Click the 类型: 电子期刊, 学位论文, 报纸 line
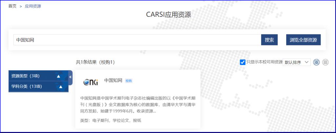This screenshot has height=133, width=336. (x=111, y=121)
